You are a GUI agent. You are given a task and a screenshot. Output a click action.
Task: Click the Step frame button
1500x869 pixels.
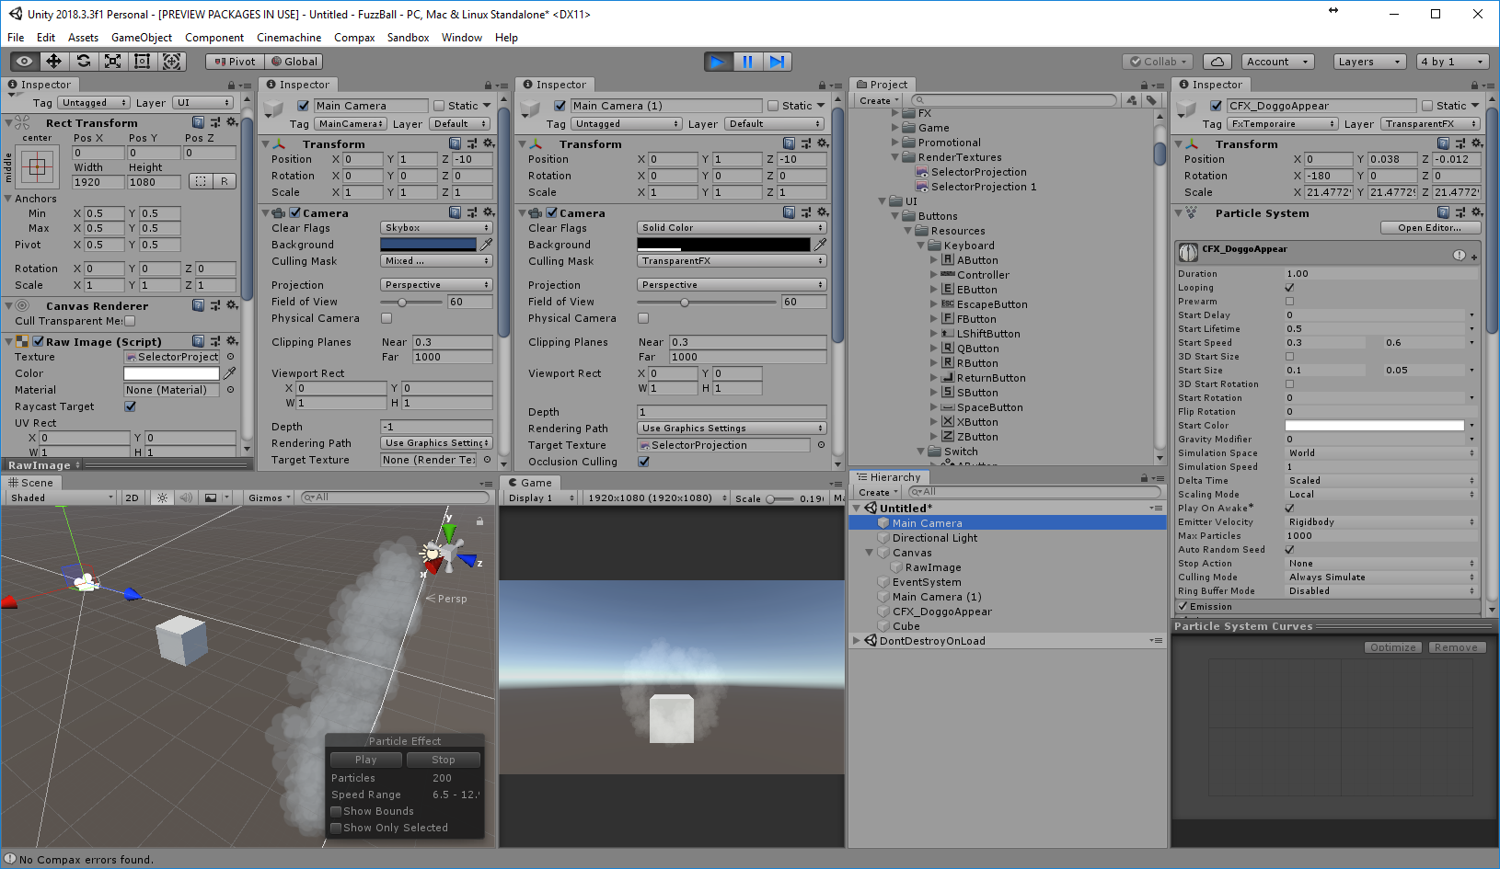pos(778,62)
